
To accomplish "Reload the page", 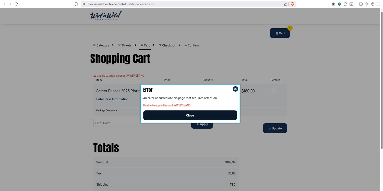I will [16, 4].
